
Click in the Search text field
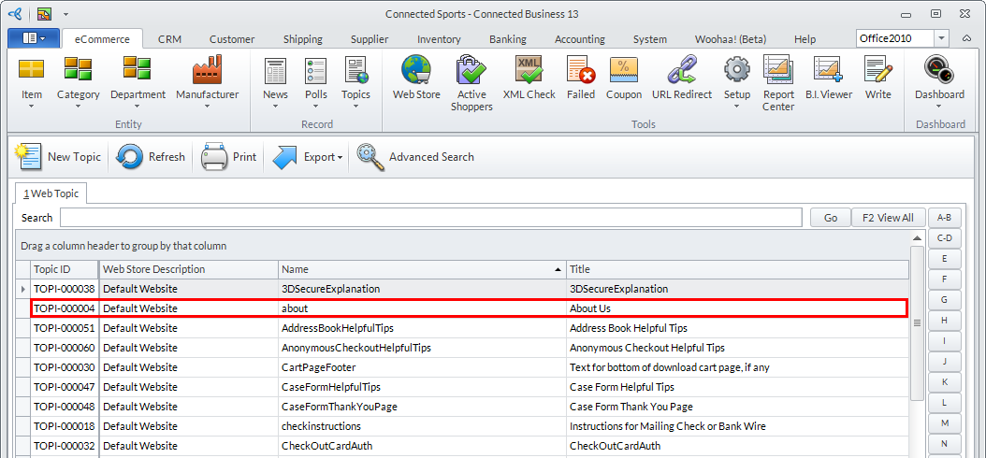pos(430,218)
